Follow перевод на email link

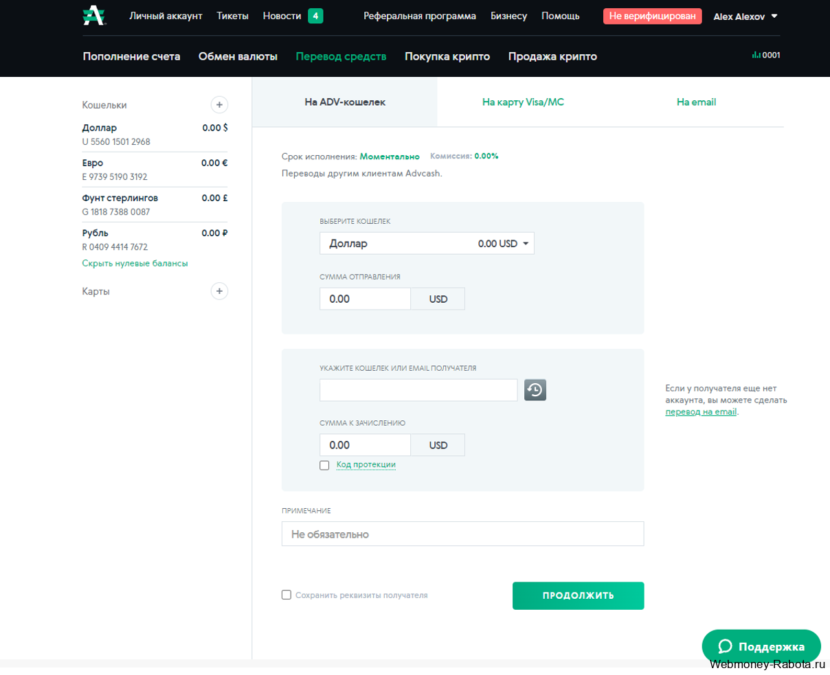[x=701, y=412]
